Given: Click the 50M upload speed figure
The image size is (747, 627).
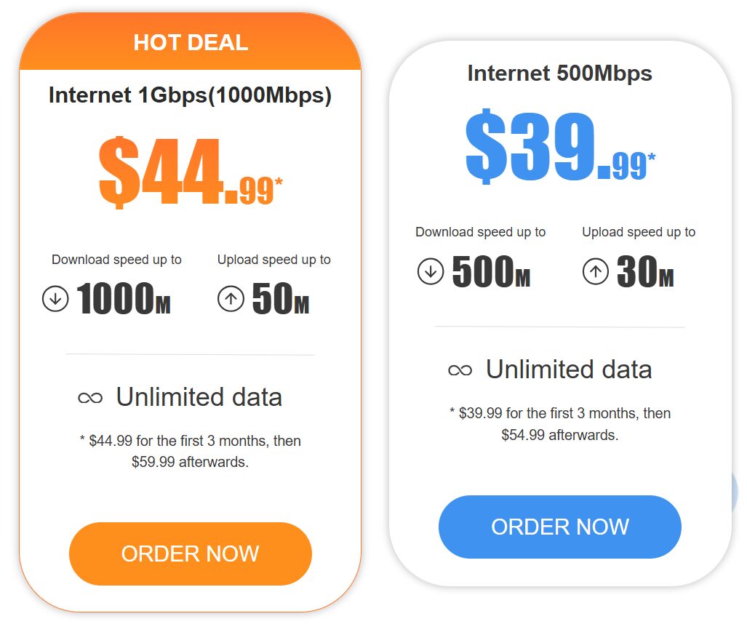Looking at the screenshot, I should coord(279,298).
